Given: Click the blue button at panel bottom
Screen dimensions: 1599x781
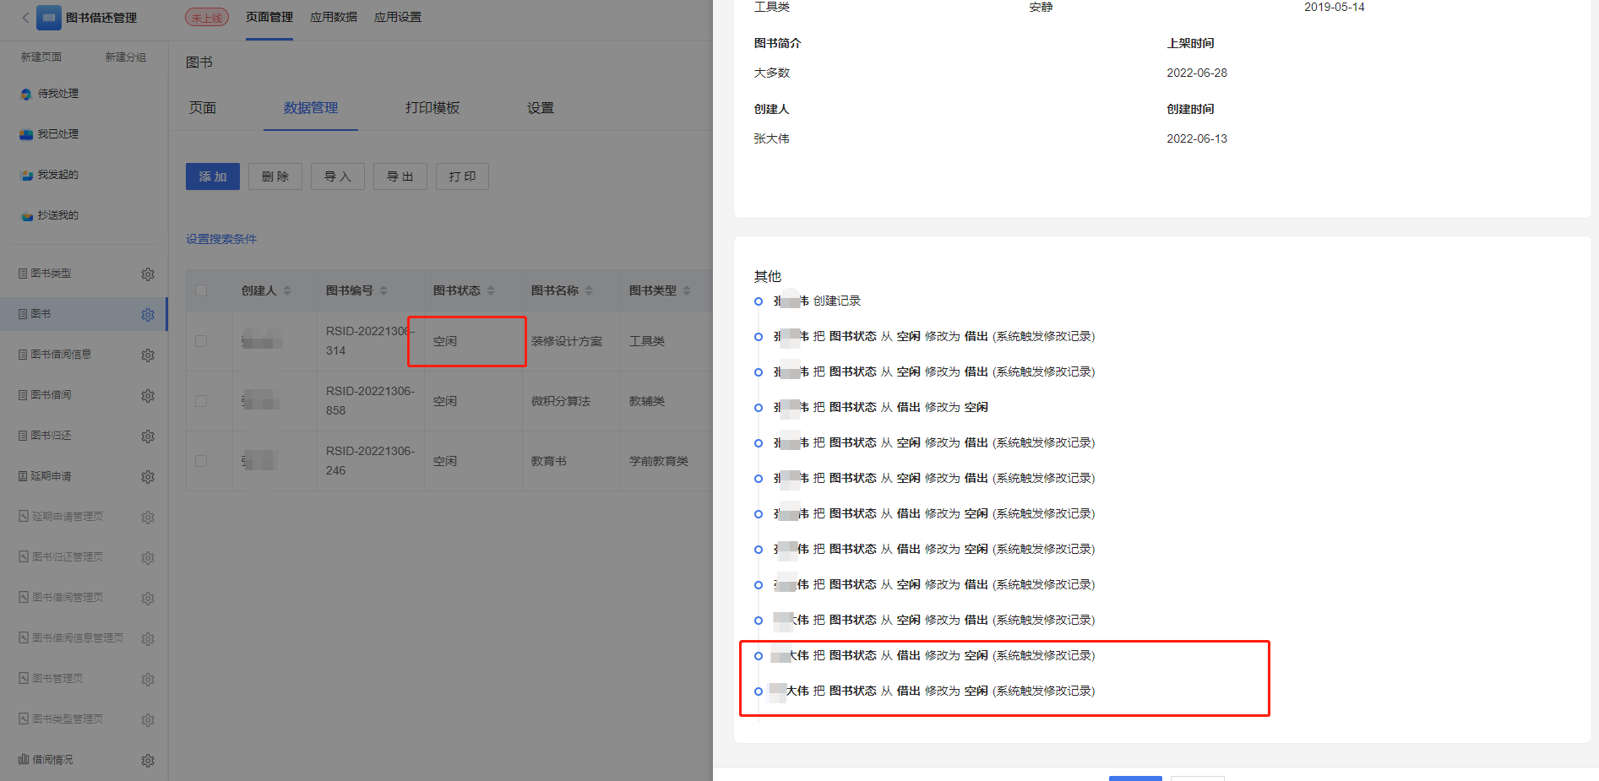Looking at the screenshot, I should click(1135, 778).
